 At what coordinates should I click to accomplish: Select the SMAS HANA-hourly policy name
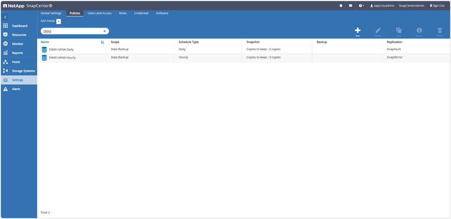[x=62, y=58]
